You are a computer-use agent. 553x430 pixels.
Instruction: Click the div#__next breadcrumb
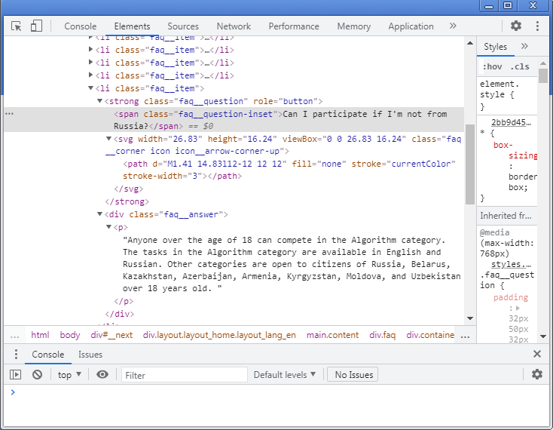pos(112,335)
